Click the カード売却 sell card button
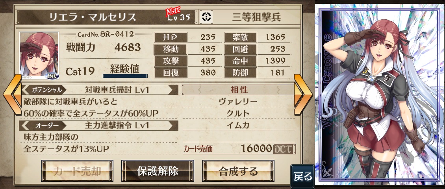The height and width of the screenshot is (189, 445). pyautogui.click(x=77, y=171)
